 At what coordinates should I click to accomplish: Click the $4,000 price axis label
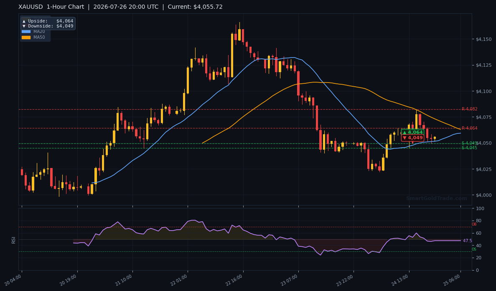pos(483,195)
